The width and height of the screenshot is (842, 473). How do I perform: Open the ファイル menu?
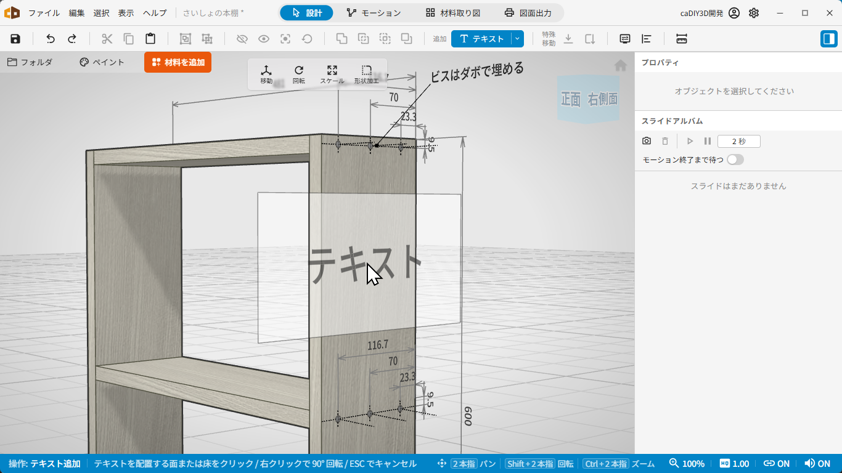pos(44,13)
